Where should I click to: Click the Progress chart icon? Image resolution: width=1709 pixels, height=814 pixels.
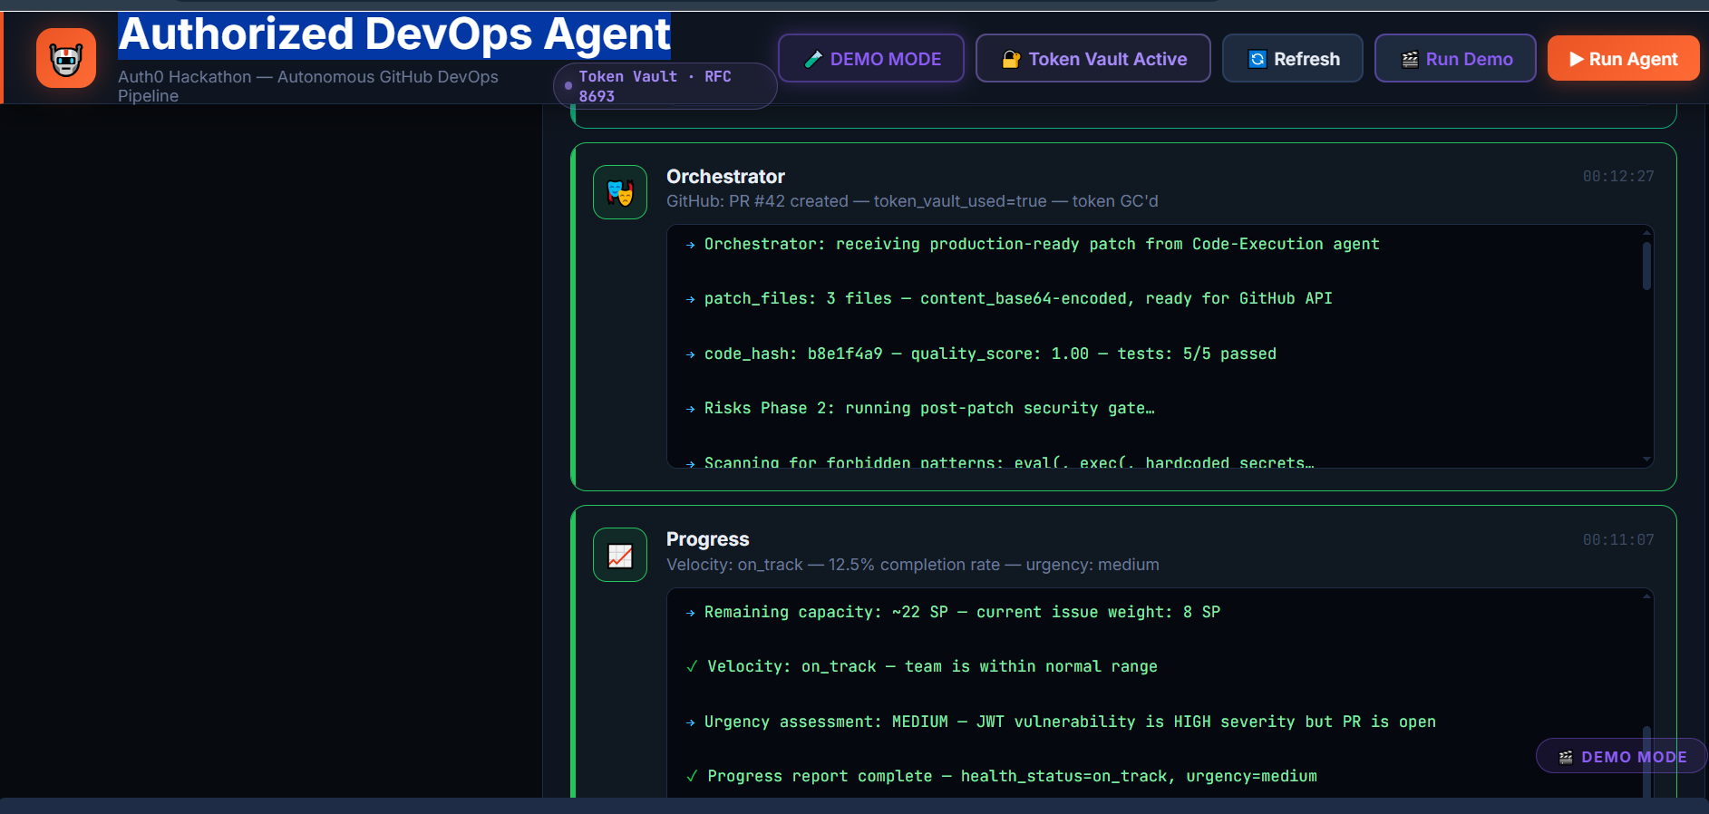click(620, 555)
